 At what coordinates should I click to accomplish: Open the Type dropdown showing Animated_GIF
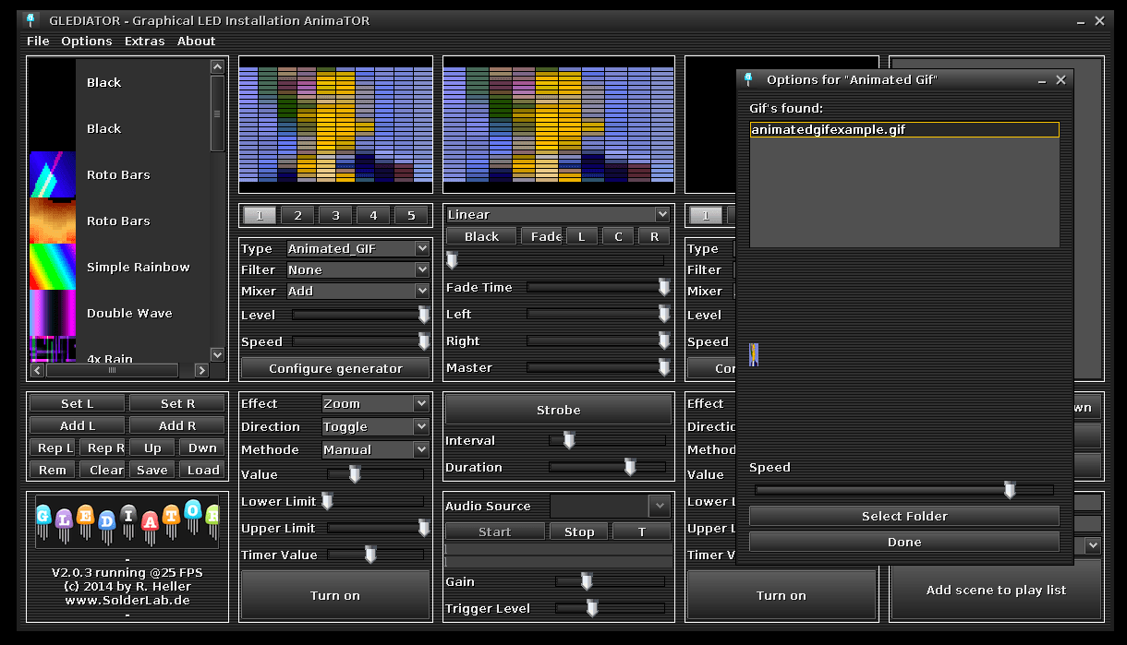coord(357,248)
